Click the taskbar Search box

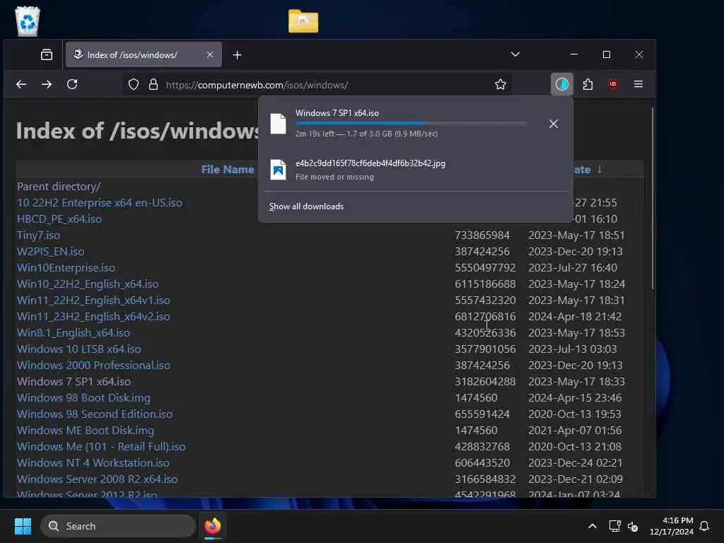[x=118, y=526]
